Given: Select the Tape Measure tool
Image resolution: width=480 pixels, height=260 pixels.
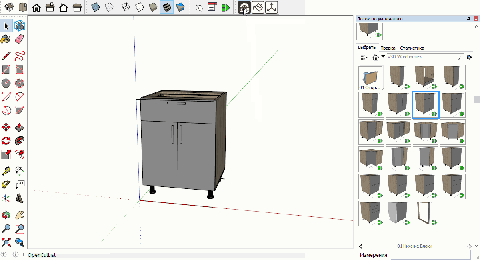Looking at the screenshot, I should 6,171.
